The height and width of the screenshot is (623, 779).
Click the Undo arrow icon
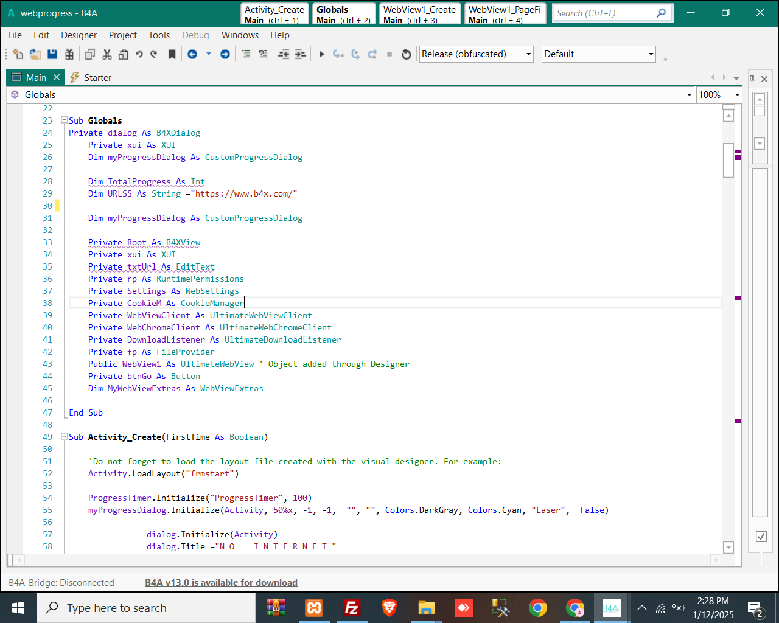[139, 54]
